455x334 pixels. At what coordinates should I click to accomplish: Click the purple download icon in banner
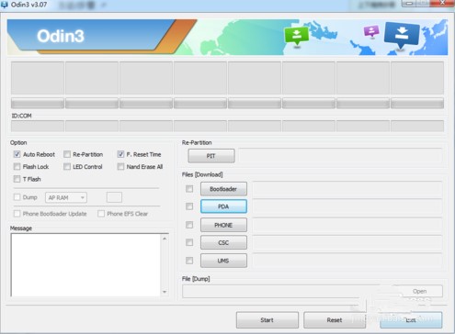pos(371,31)
